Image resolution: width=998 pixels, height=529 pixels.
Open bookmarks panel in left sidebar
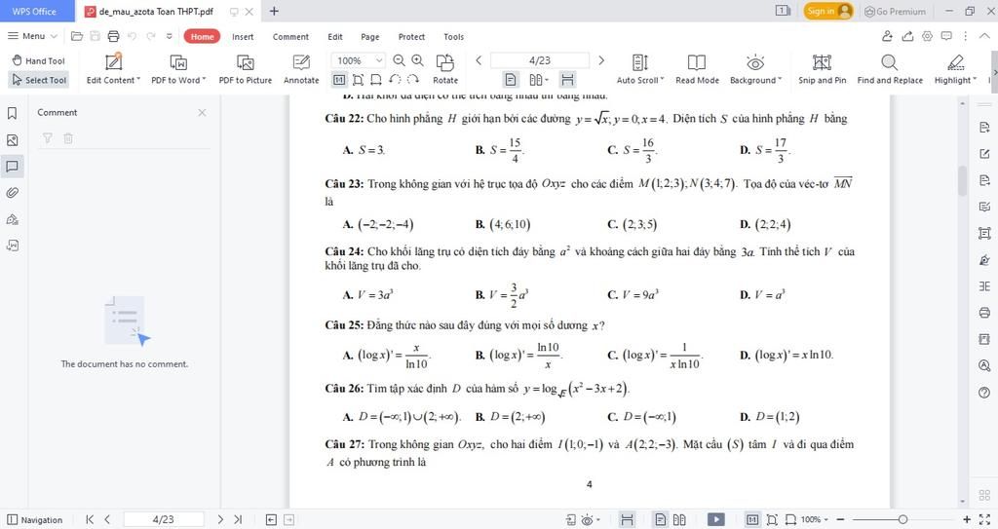pos(12,113)
